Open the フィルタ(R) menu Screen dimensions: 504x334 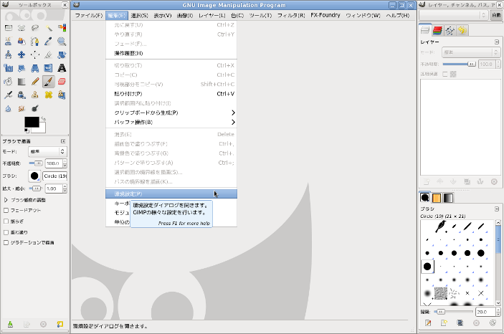291,16
